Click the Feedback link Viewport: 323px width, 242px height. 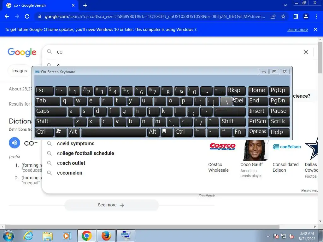(206, 196)
